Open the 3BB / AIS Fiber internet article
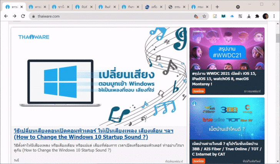This screenshot has width=280, height=164. (x=227, y=149)
